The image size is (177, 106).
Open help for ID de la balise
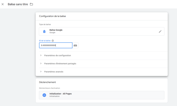tap(53, 41)
